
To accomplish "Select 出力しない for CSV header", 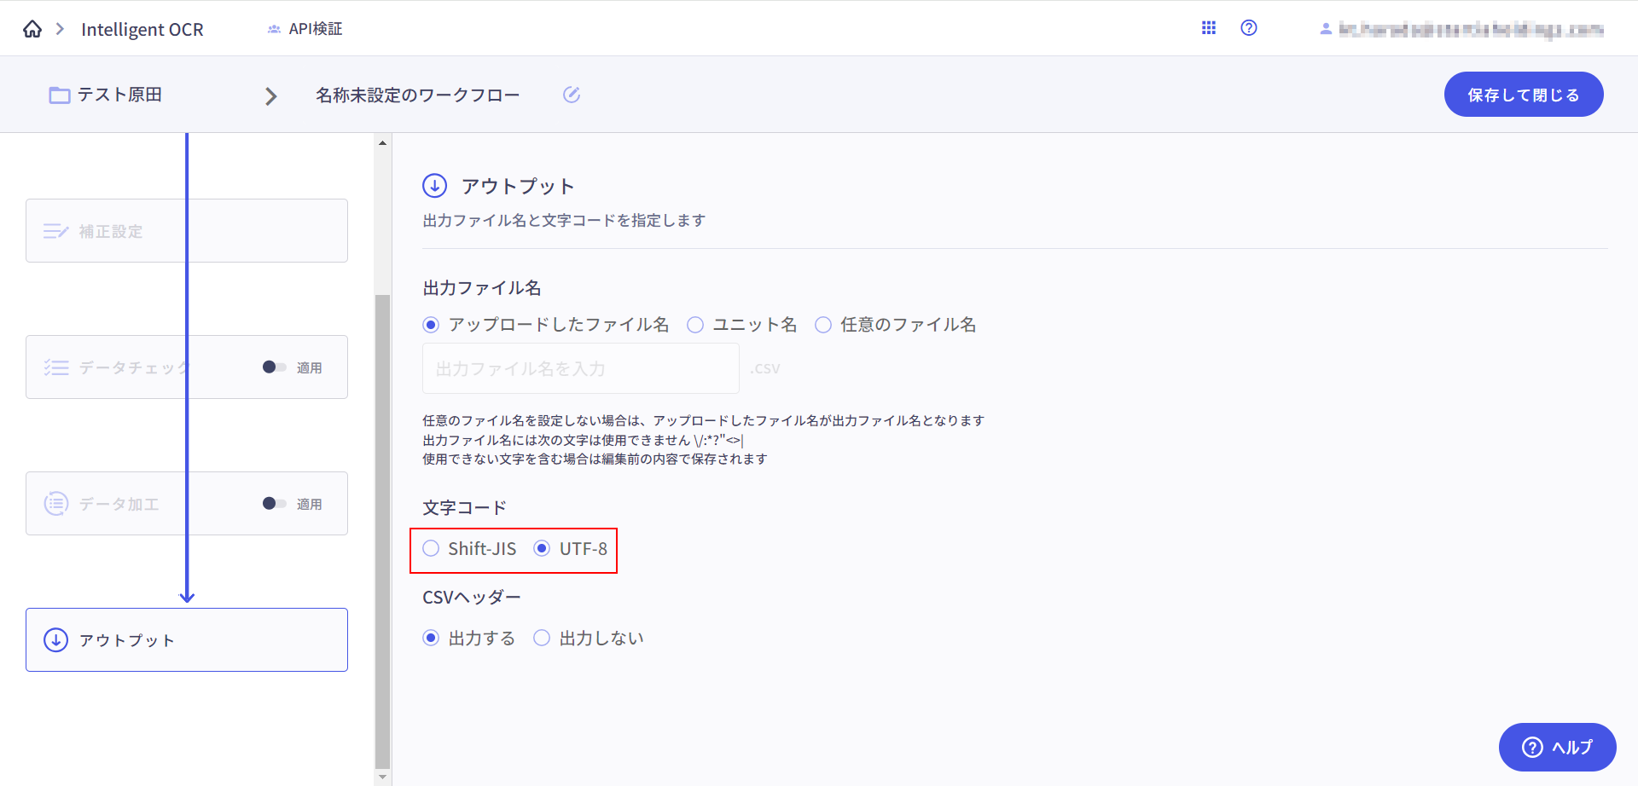I will point(542,639).
